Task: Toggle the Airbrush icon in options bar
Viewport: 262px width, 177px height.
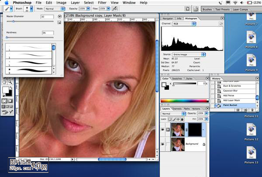Action: 114,9
